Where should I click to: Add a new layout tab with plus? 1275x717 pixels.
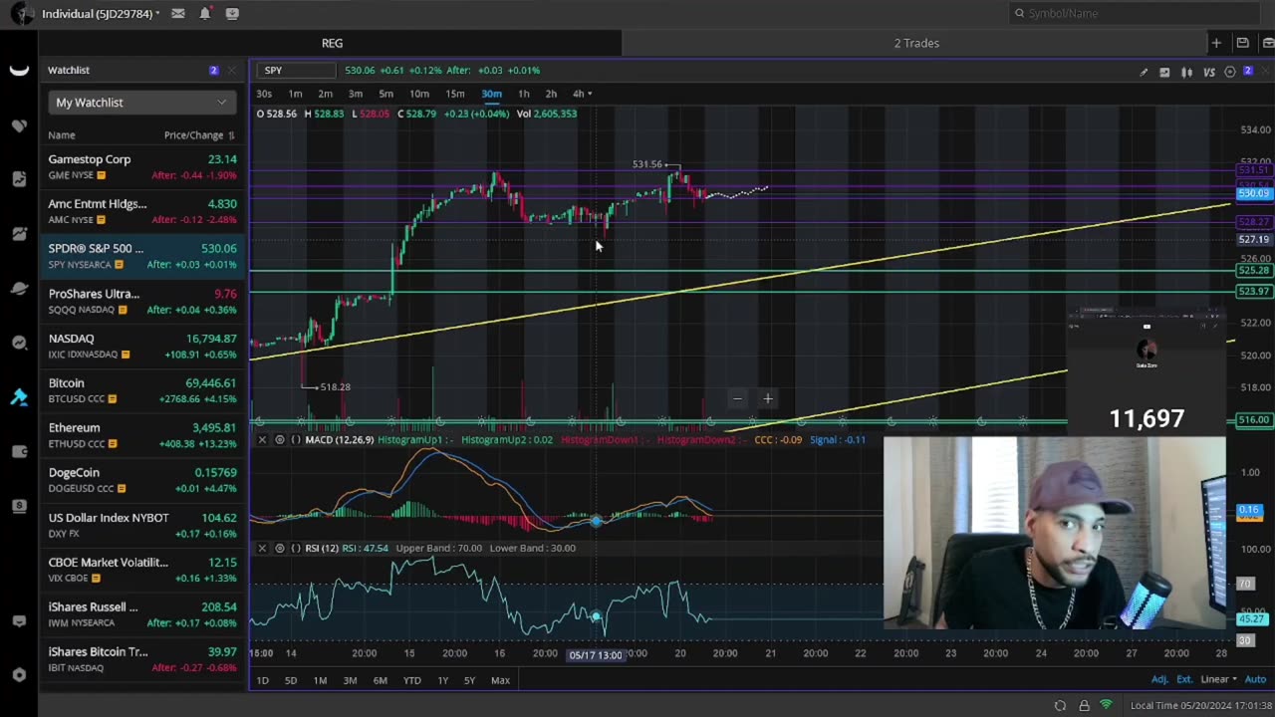pyautogui.click(x=1216, y=43)
